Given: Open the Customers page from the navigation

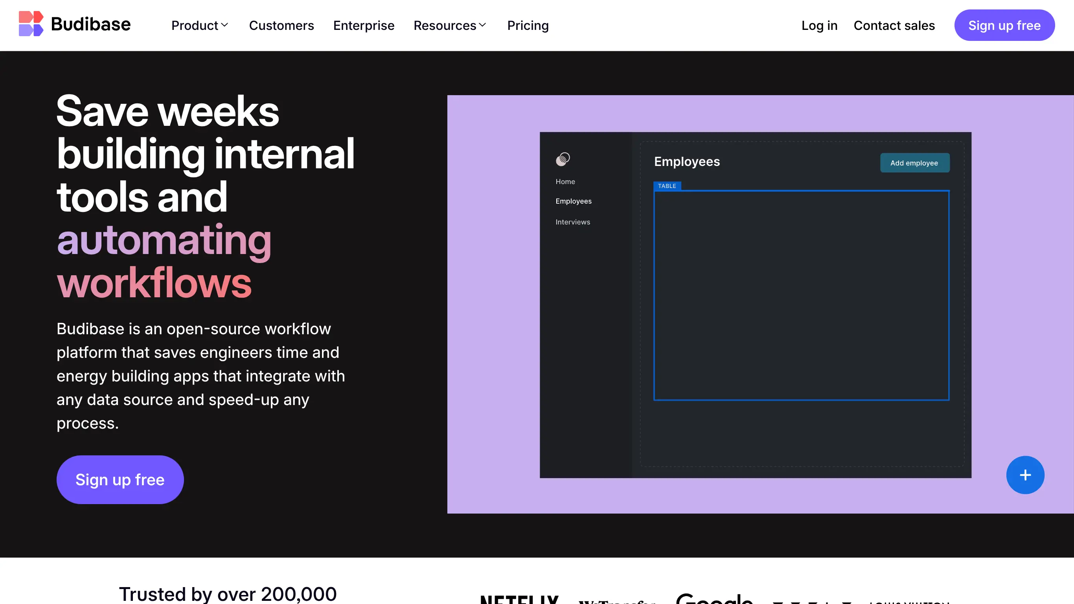Looking at the screenshot, I should click(281, 26).
